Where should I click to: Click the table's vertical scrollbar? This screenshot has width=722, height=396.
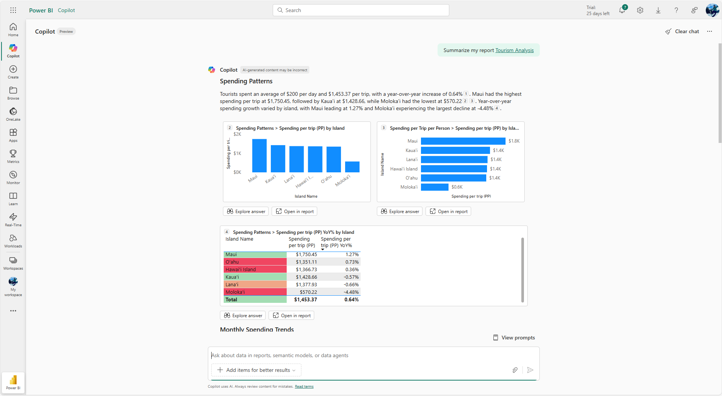(x=522, y=270)
